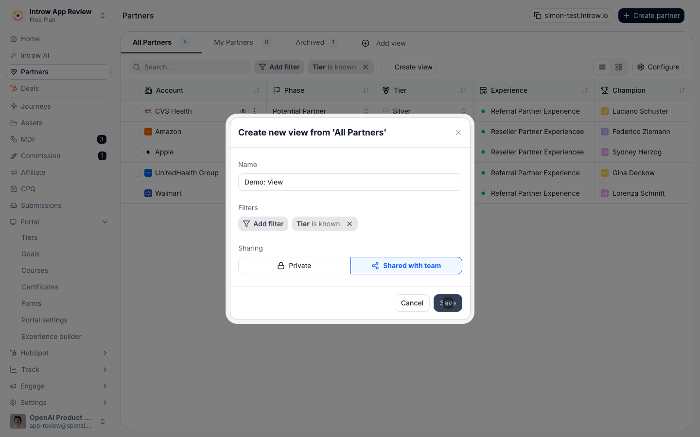
Task: Open Commission in sidebar
Action: (58, 156)
